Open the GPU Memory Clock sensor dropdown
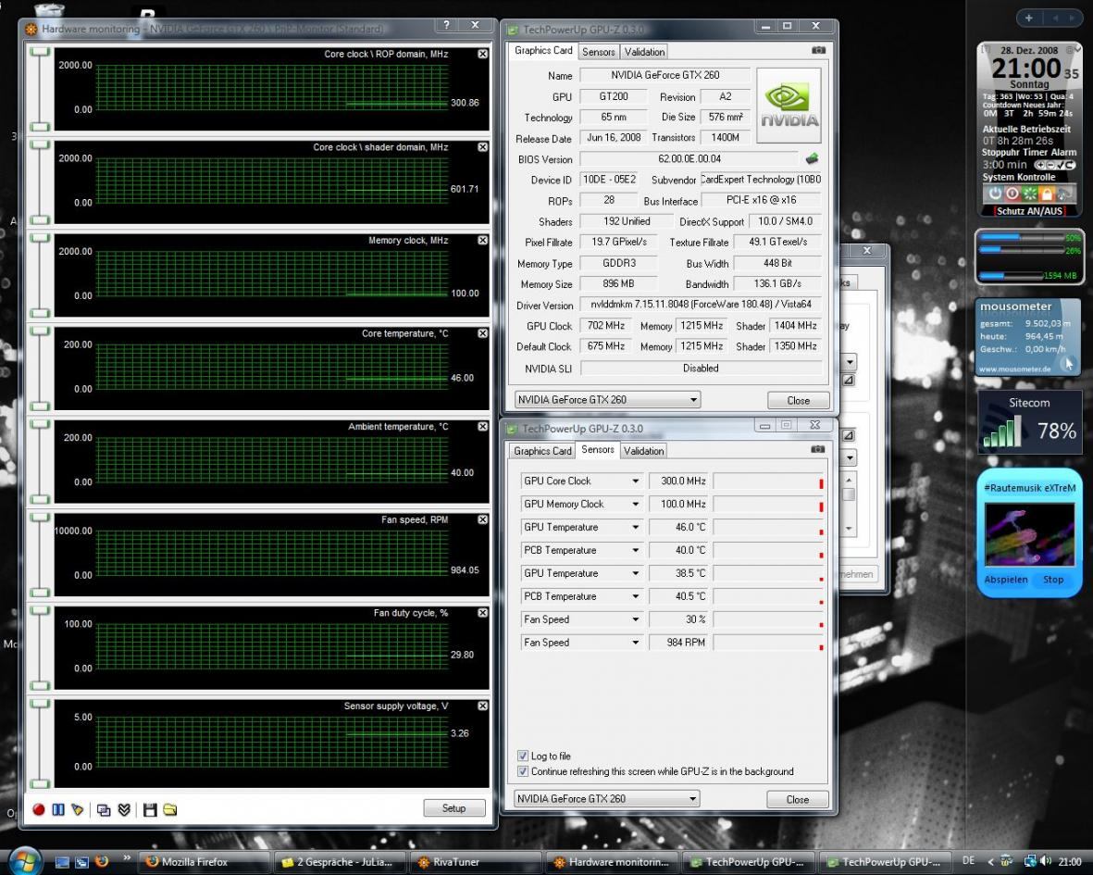 pyautogui.click(x=635, y=504)
